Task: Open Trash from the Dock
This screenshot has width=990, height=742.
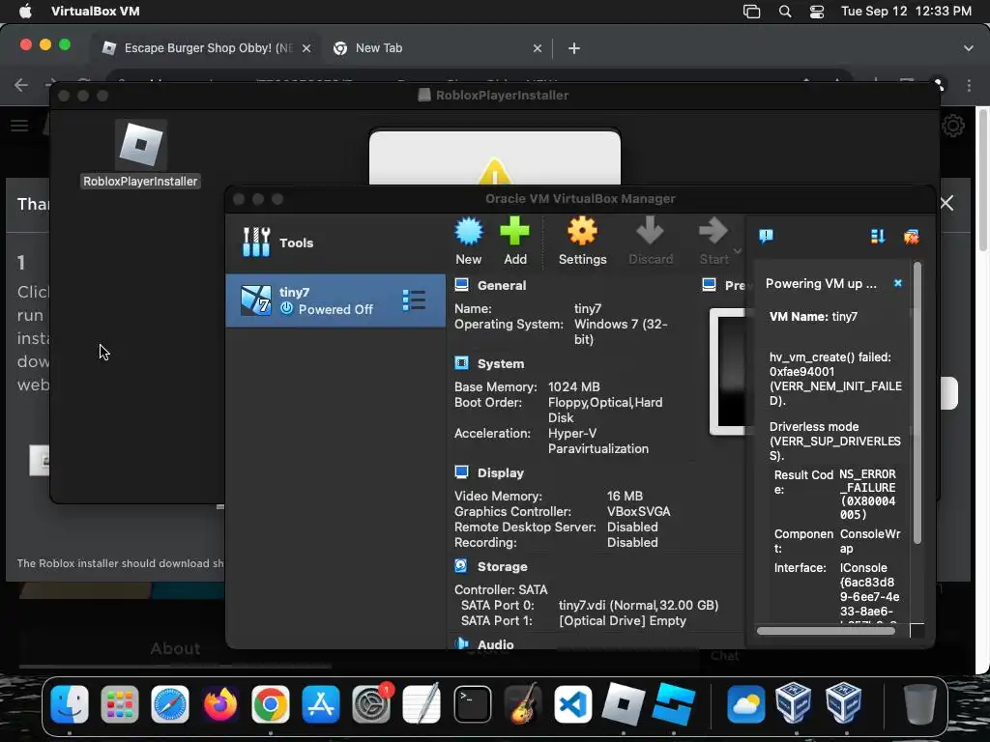Action: tap(920, 704)
